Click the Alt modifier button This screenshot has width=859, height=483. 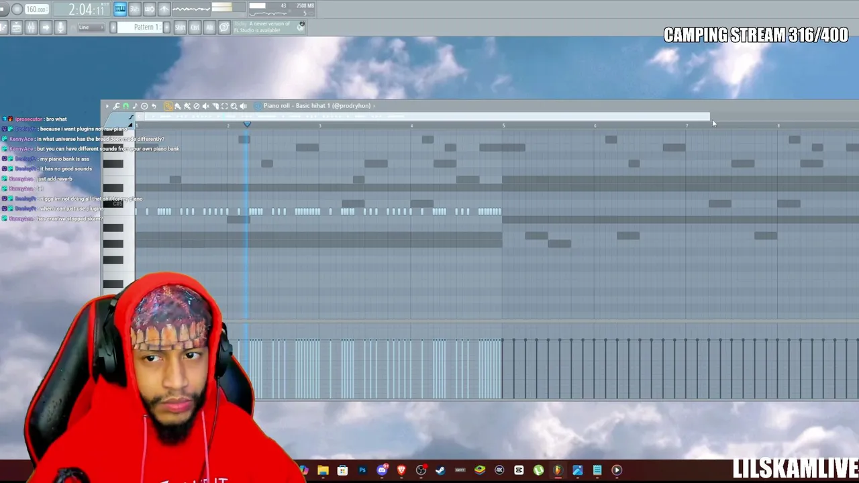tap(209, 28)
